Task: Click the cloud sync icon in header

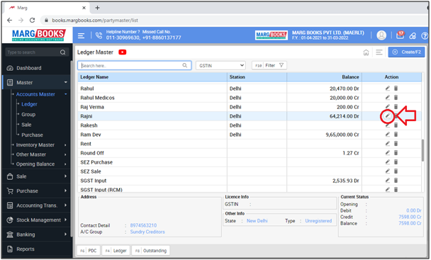Action: pyautogui.click(x=413, y=35)
